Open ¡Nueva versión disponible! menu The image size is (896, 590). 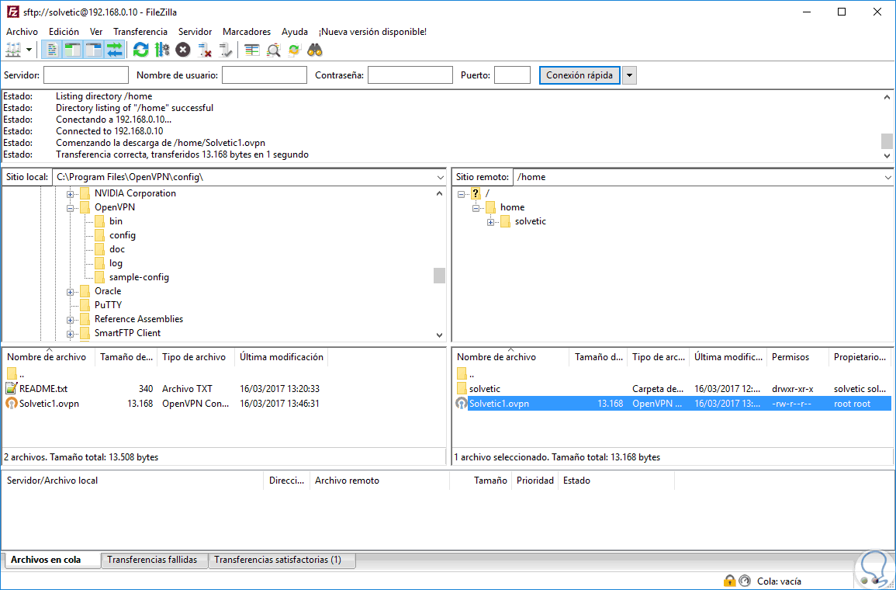pos(372,32)
